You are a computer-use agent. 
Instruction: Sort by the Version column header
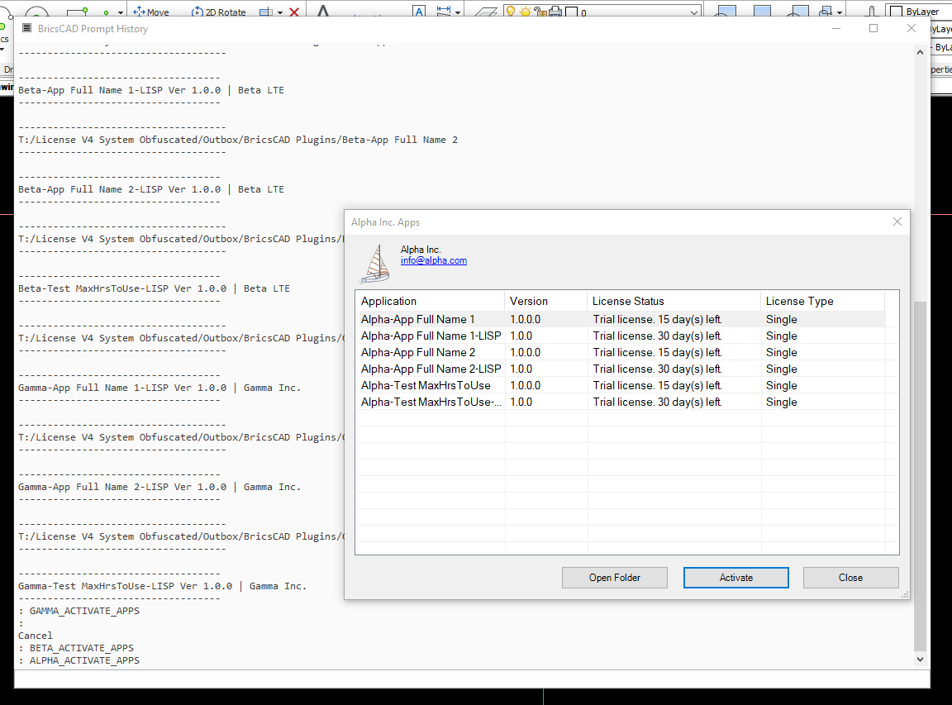coord(545,301)
